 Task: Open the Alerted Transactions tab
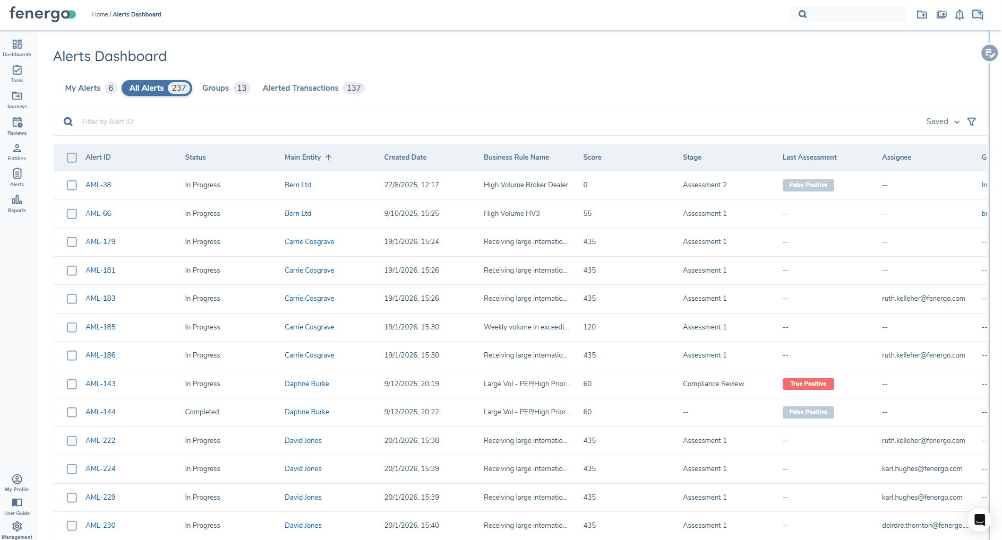[x=300, y=88]
